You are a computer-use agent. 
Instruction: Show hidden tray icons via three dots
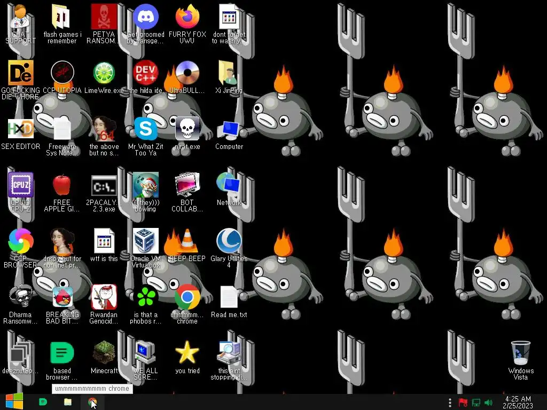click(x=450, y=403)
